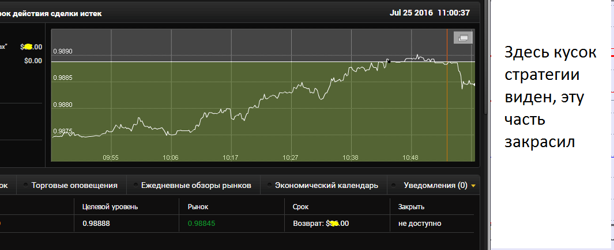The image size is (614, 250).
Task: Select the target level value 0.98888
Action: point(96,224)
